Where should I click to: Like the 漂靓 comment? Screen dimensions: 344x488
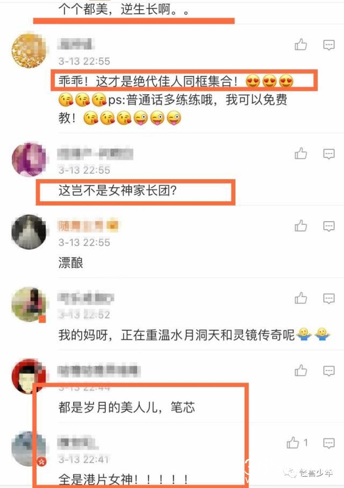pyautogui.click(x=301, y=226)
